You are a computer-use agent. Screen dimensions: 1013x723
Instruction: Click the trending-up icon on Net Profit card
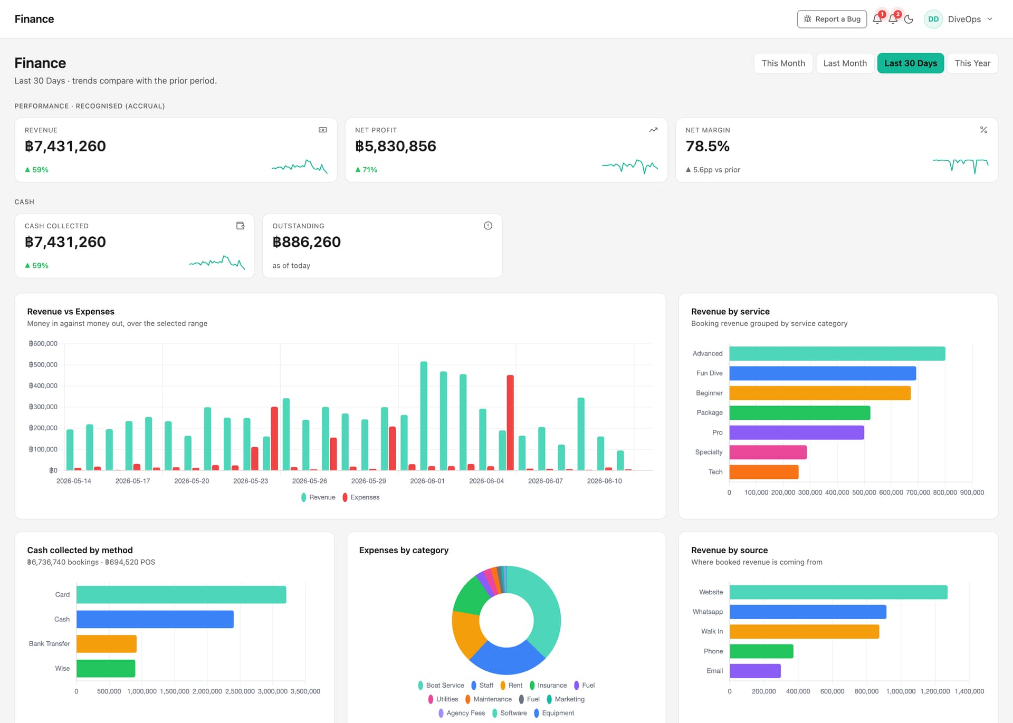tap(653, 130)
